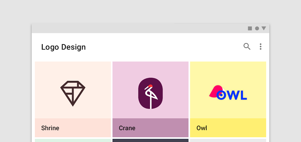Open the partially visible mint green tile
The height and width of the screenshot is (142, 301).
(x=73, y=141)
